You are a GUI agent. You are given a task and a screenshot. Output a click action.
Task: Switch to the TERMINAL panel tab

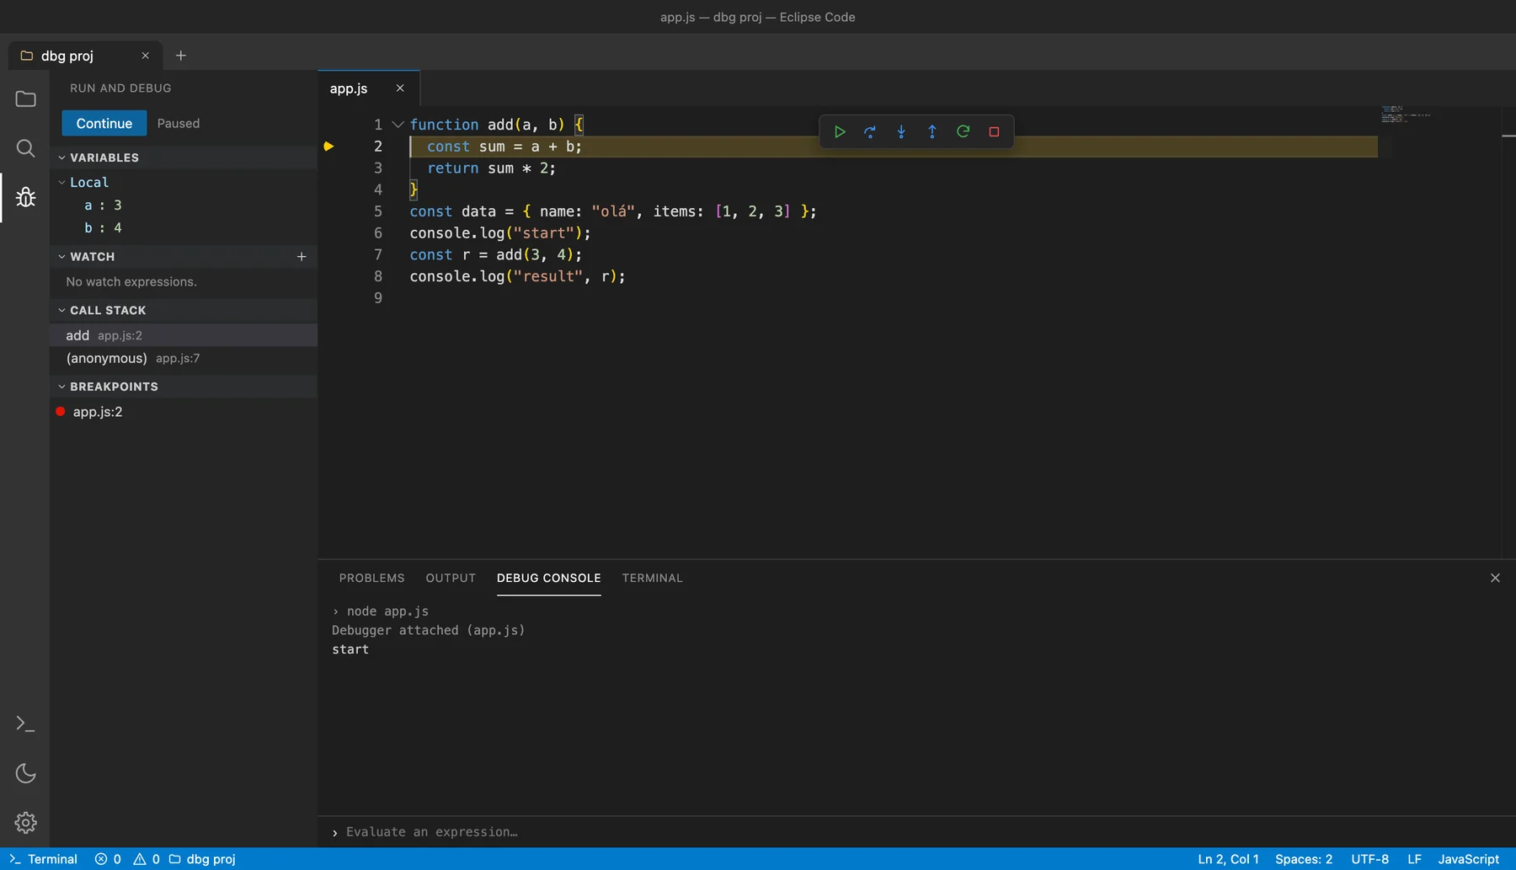[x=653, y=578]
